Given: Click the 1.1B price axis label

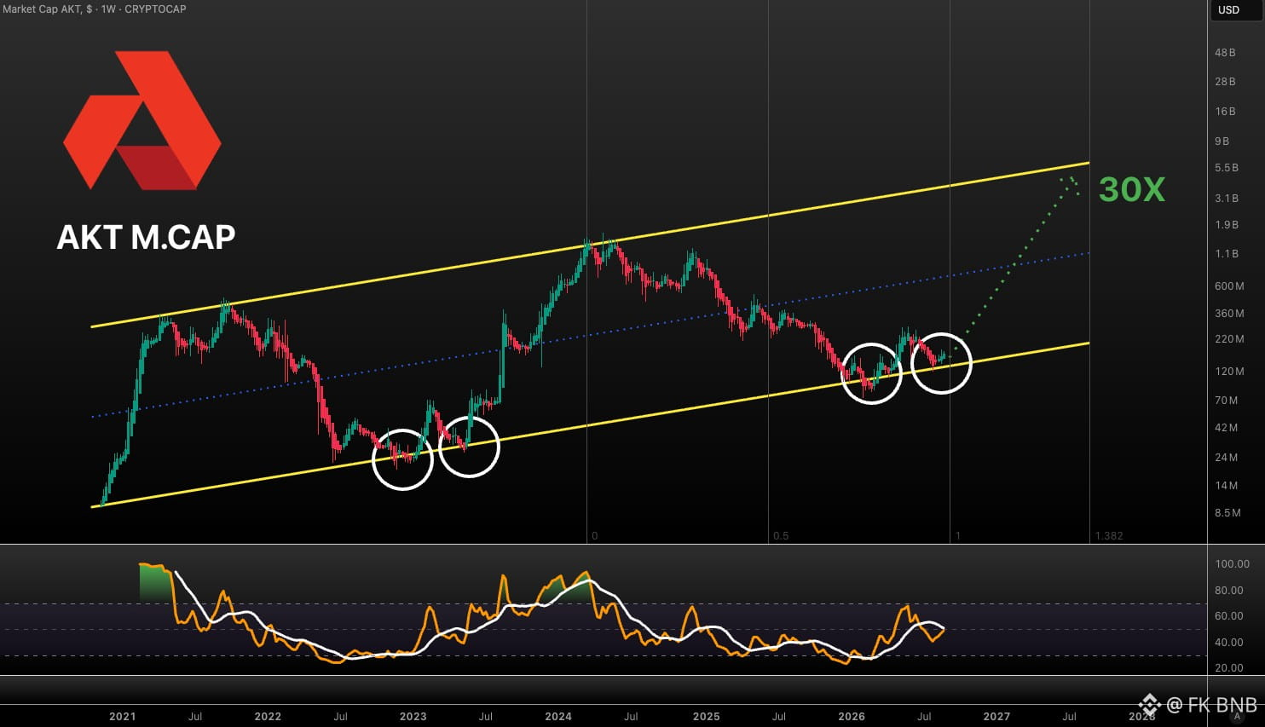Looking at the screenshot, I should point(1227,254).
